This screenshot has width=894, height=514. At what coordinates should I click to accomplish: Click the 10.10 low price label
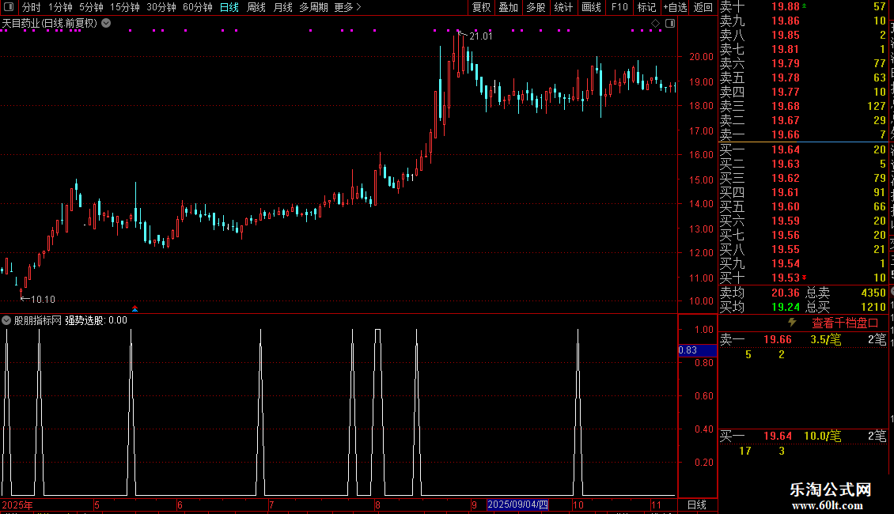(43, 299)
